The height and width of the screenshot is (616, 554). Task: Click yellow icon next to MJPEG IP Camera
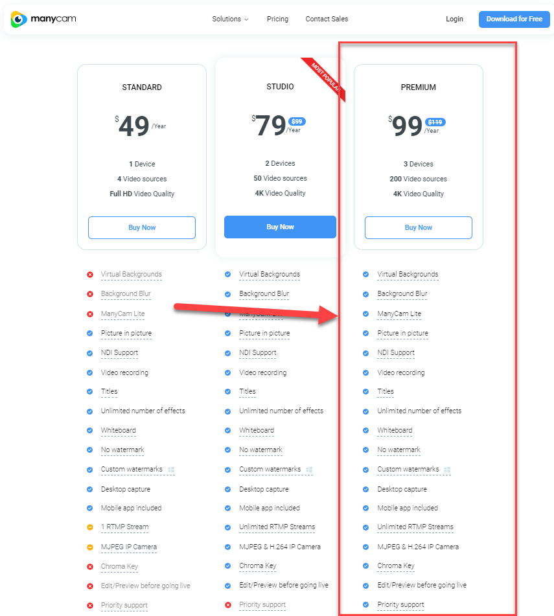click(89, 547)
